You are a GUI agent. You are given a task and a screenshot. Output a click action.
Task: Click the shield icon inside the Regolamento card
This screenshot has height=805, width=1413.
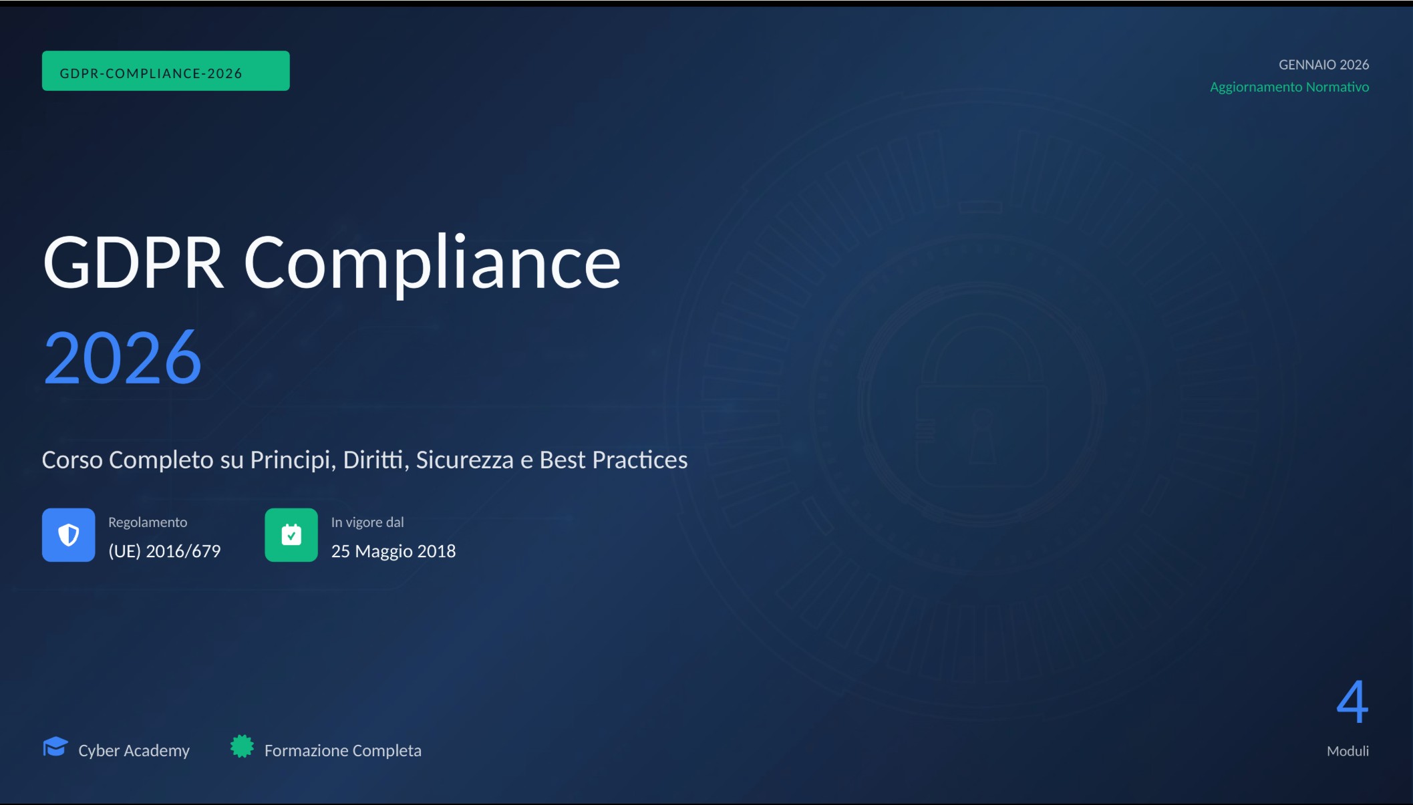point(68,535)
